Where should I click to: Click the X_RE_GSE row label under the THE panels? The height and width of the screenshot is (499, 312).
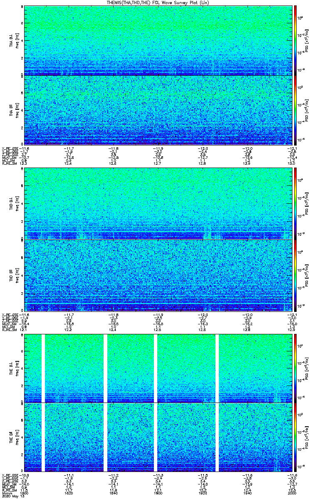click(10, 475)
